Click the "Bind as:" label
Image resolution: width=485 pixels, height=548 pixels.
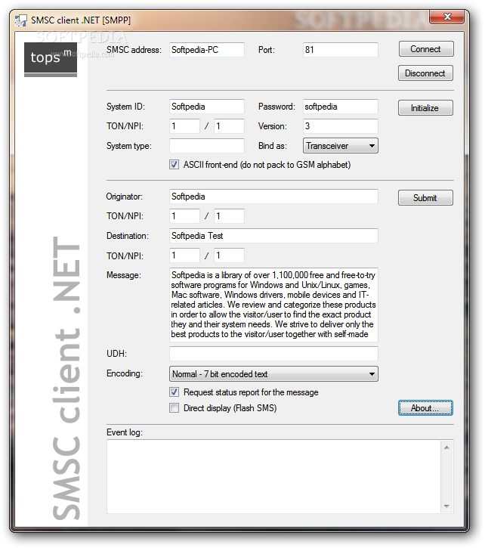pyautogui.click(x=273, y=146)
